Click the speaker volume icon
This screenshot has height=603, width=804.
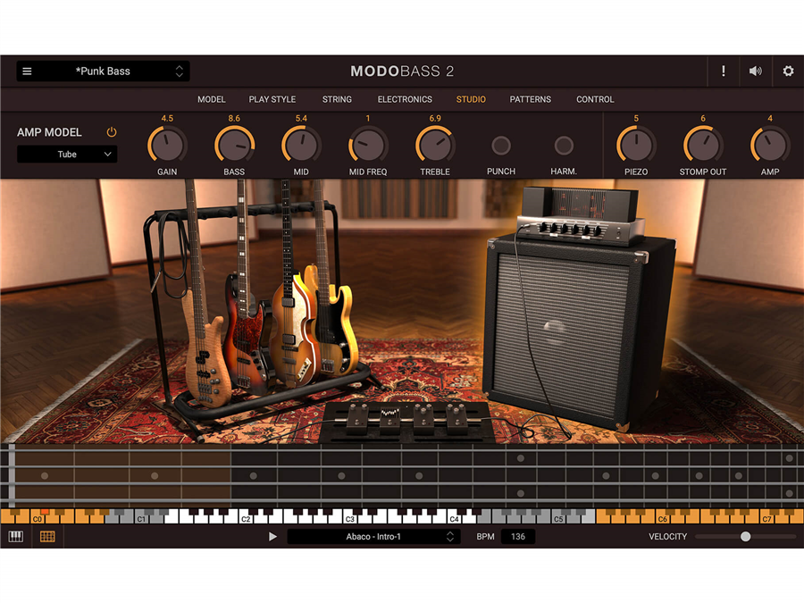tap(756, 71)
